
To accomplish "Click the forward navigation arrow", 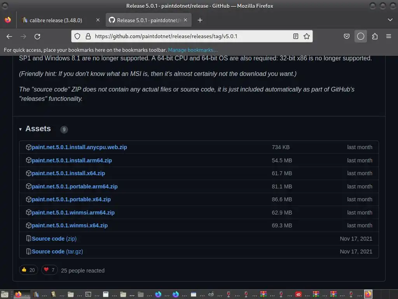I will (23, 36).
